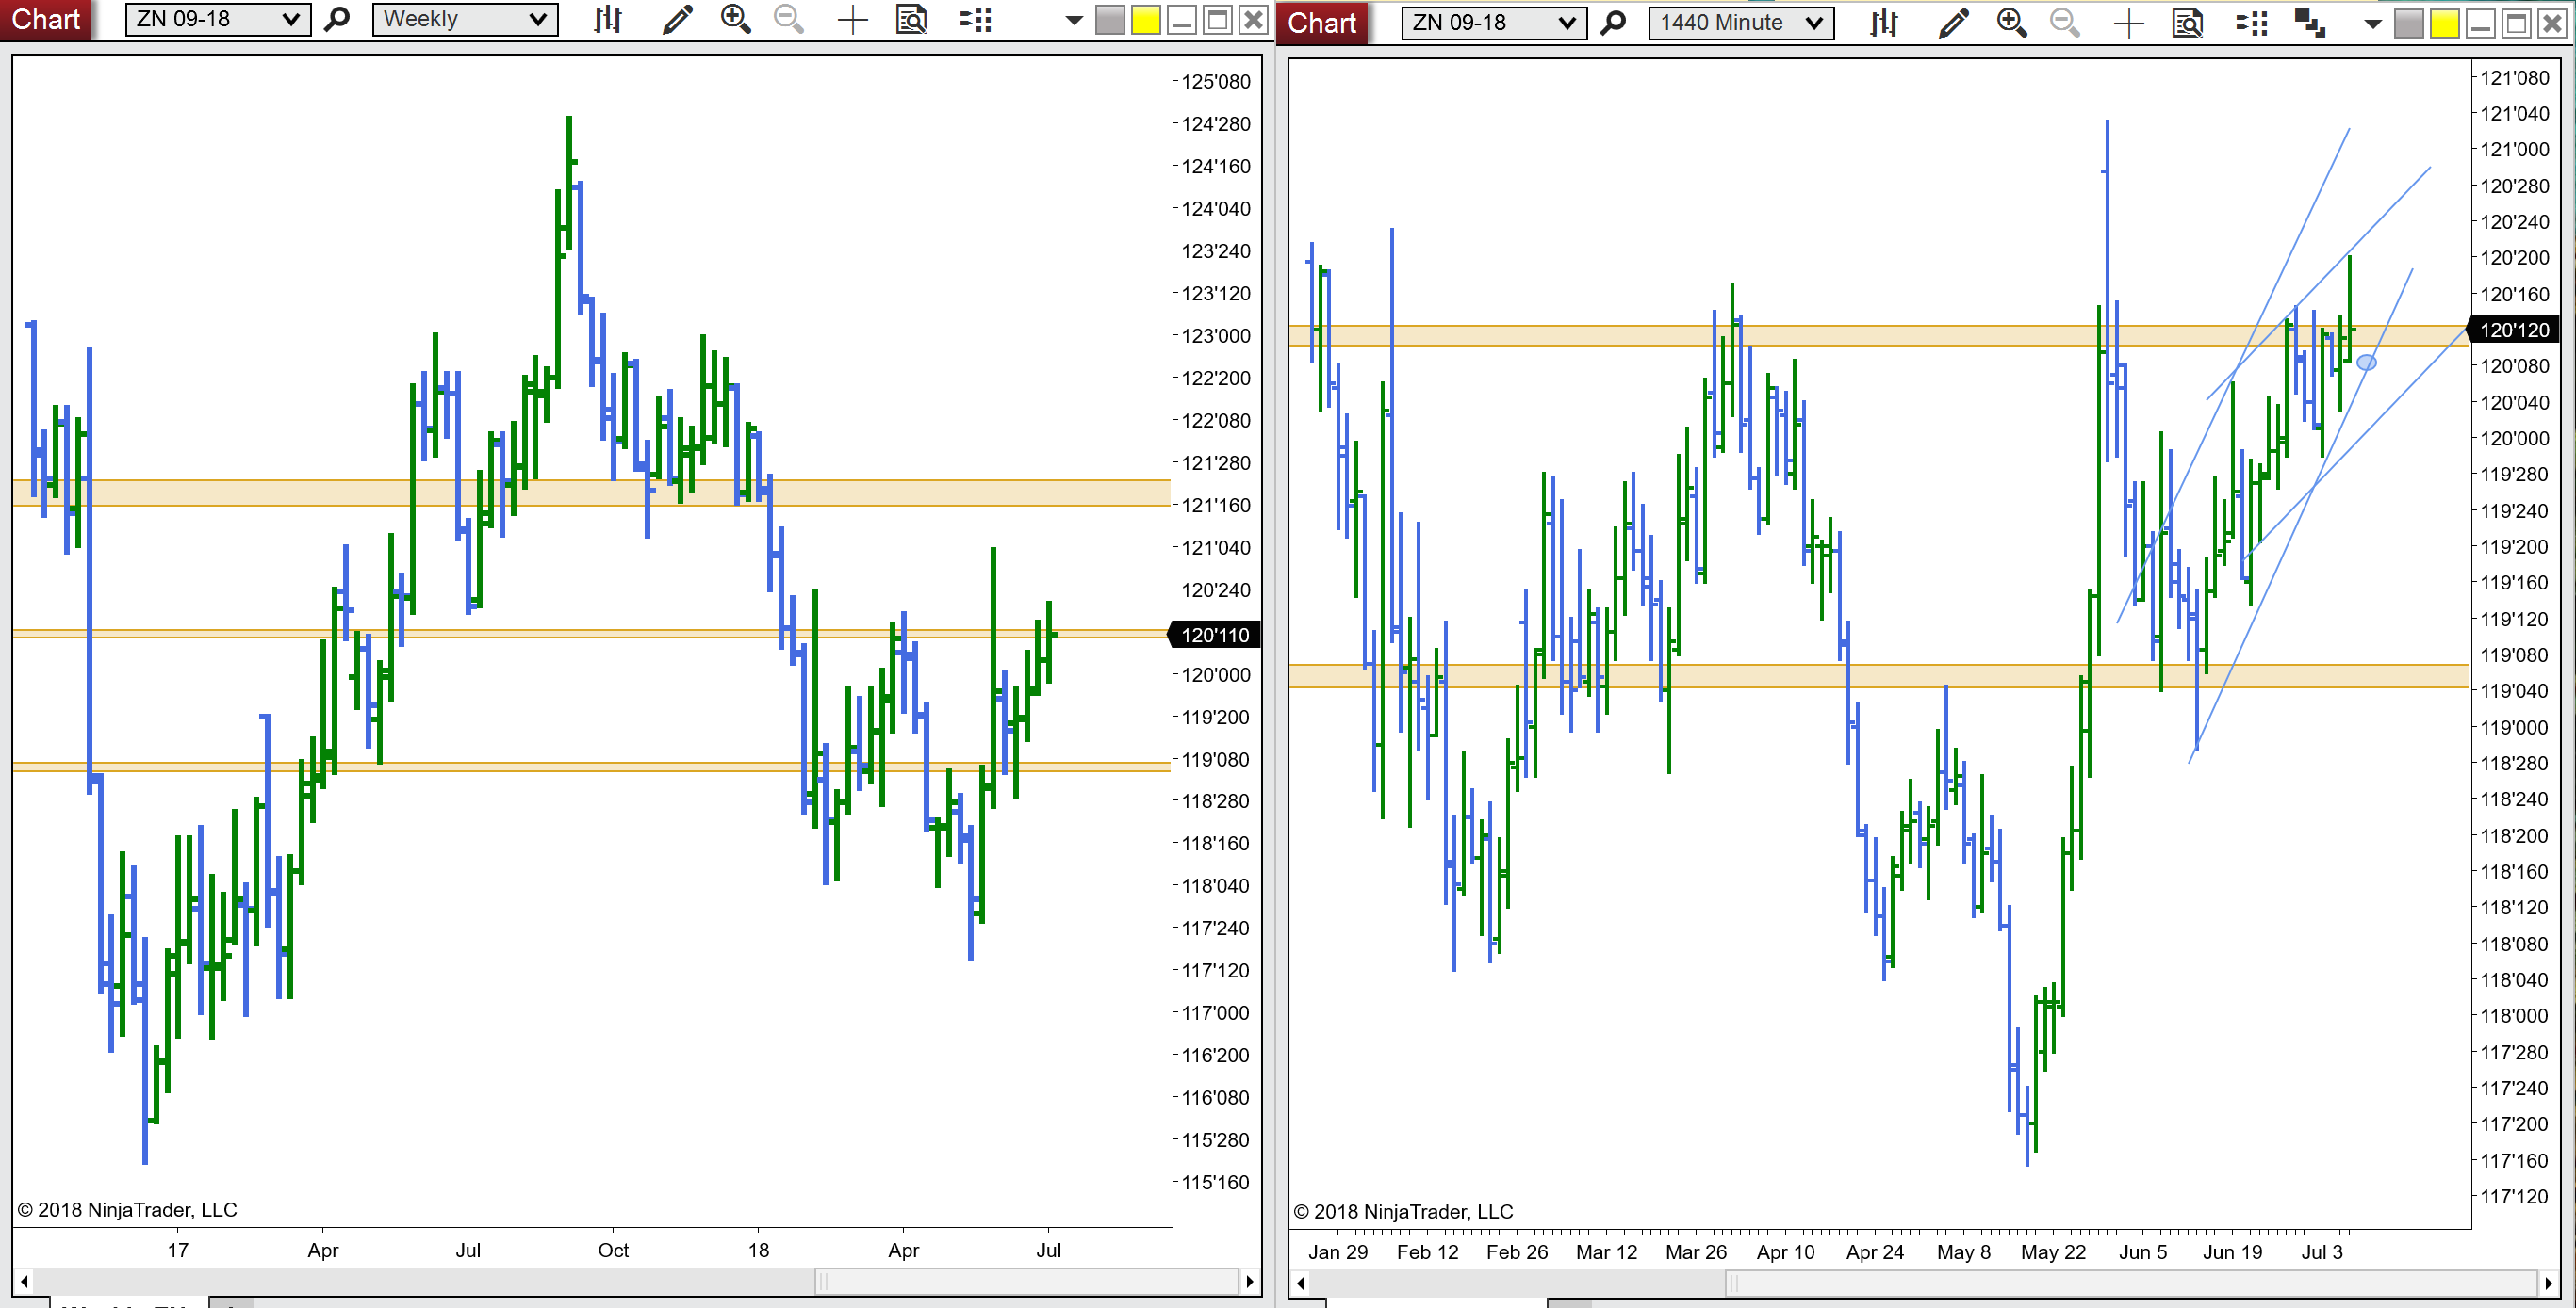
Task: Click the NinjaTrader copyright text in 1440 Minute chart
Action: [1404, 1211]
